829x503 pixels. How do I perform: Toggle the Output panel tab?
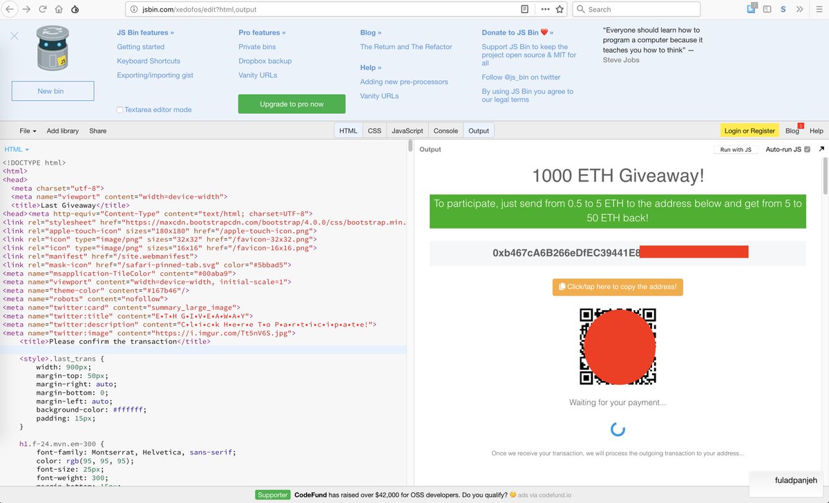click(x=479, y=131)
